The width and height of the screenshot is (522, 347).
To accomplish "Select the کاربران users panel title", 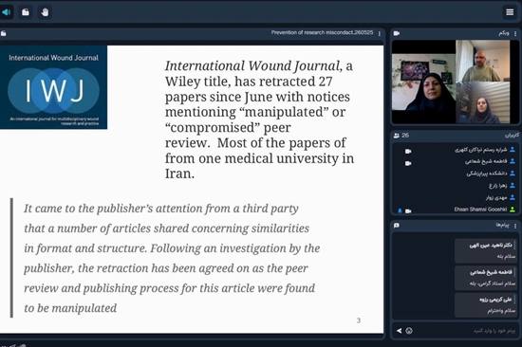I will point(512,136).
